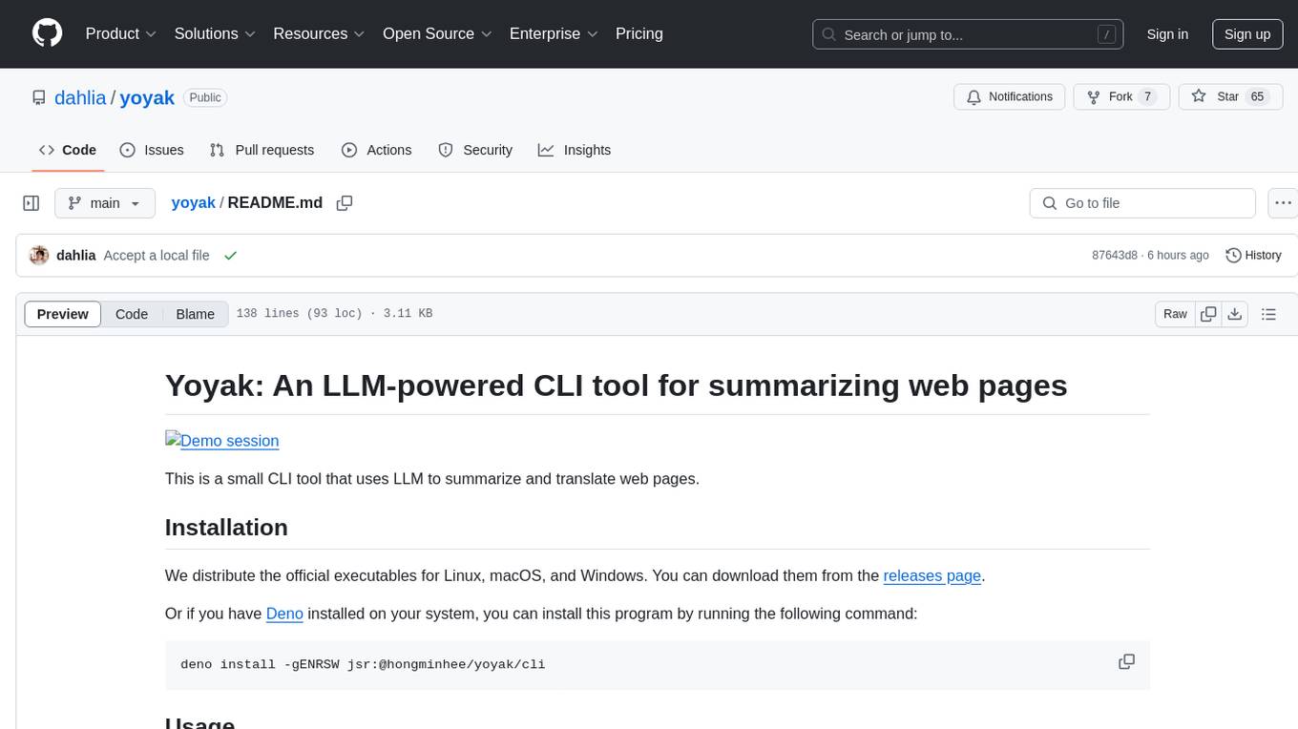Open the dahlia owner profile
This screenshot has height=729, width=1298.
click(x=81, y=97)
